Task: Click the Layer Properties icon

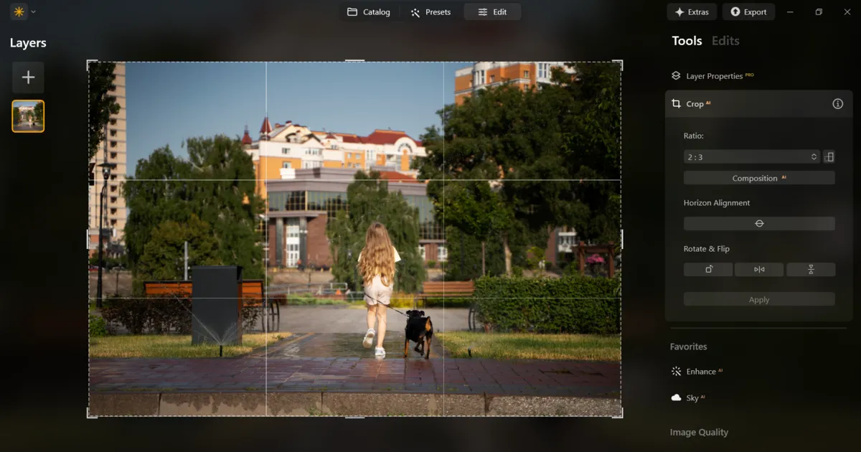Action: [x=675, y=75]
